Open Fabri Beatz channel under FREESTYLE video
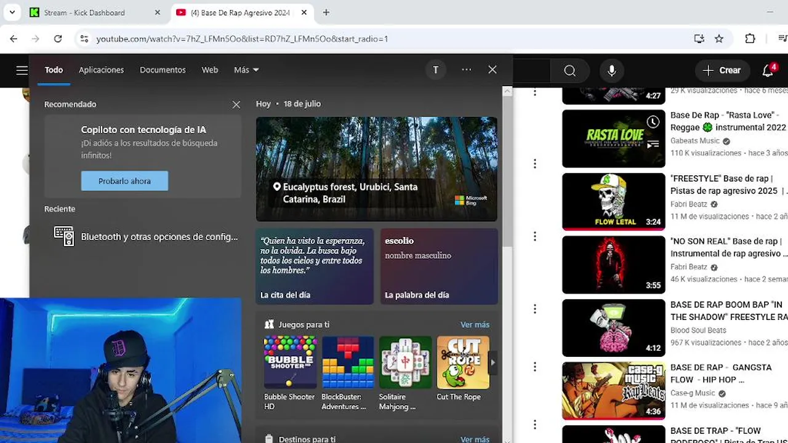This screenshot has width=788, height=443. pyautogui.click(x=689, y=204)
